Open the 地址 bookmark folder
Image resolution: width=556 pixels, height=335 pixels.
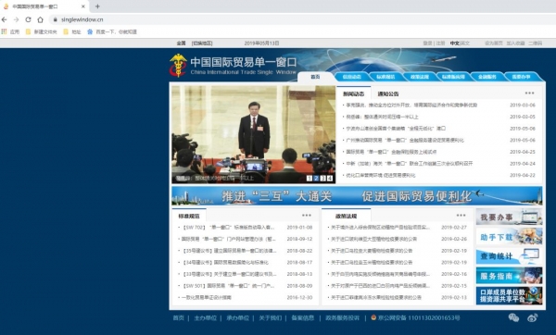coord(72,31)
